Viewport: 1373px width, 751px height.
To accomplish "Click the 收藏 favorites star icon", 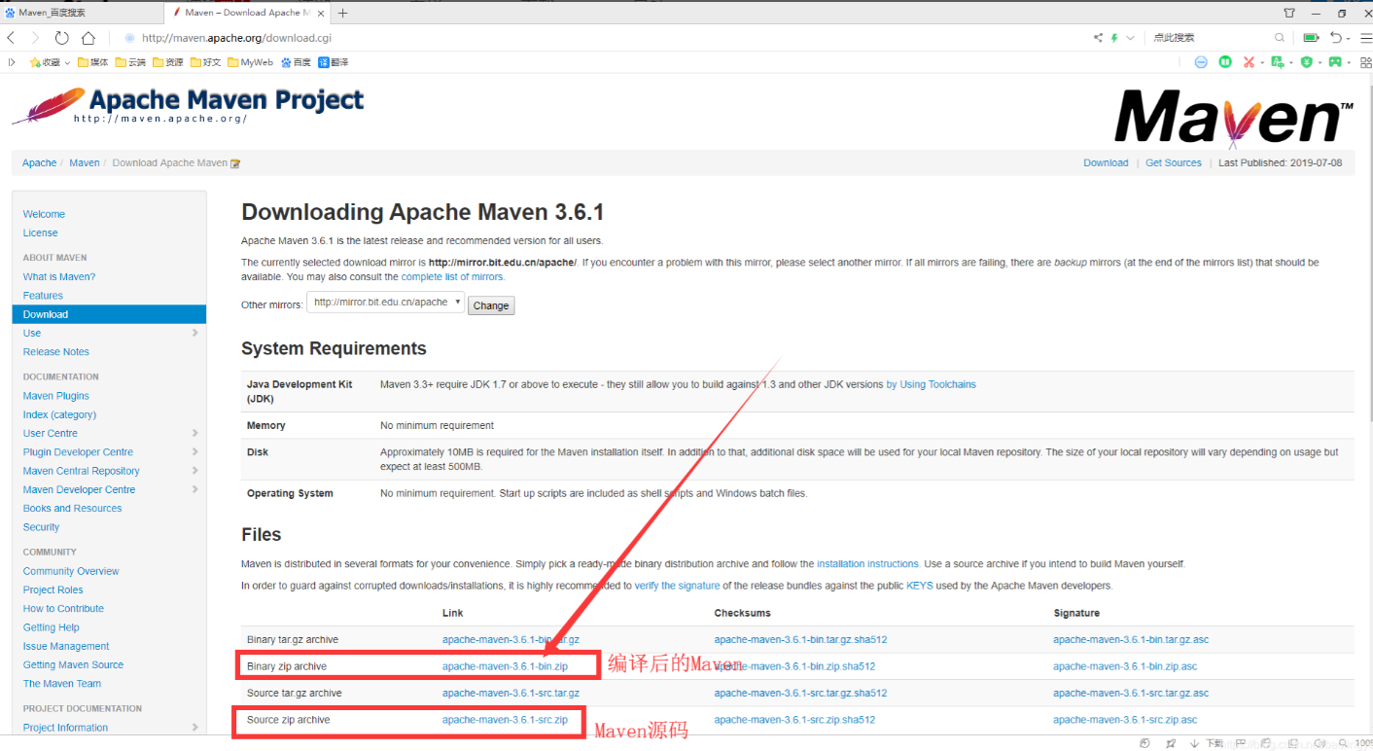I will tap(35, 62).
